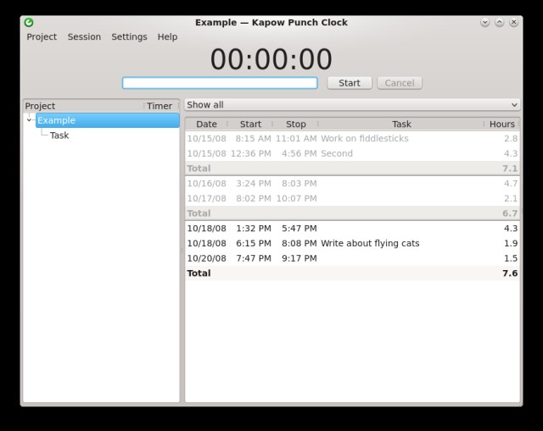Image resolution: width=543 pixels, height=431 pixels.
Task: Click the Hours column header
Action: (501, 124)
